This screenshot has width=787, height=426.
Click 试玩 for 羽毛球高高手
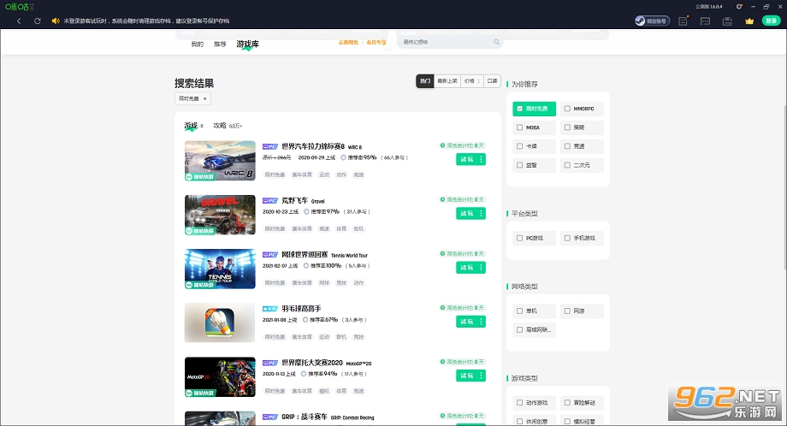coord(467,322)
